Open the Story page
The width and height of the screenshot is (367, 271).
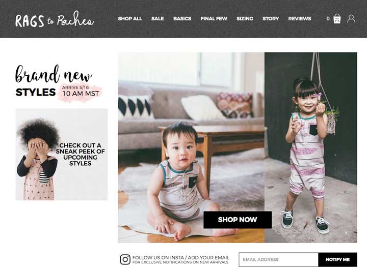[271, 19]
